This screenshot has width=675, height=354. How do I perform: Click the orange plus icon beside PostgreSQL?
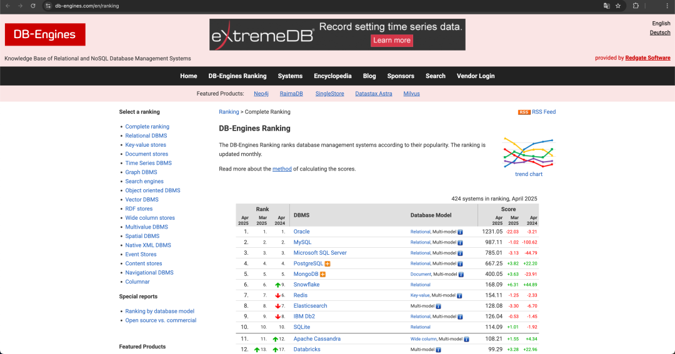click(327, 263)
